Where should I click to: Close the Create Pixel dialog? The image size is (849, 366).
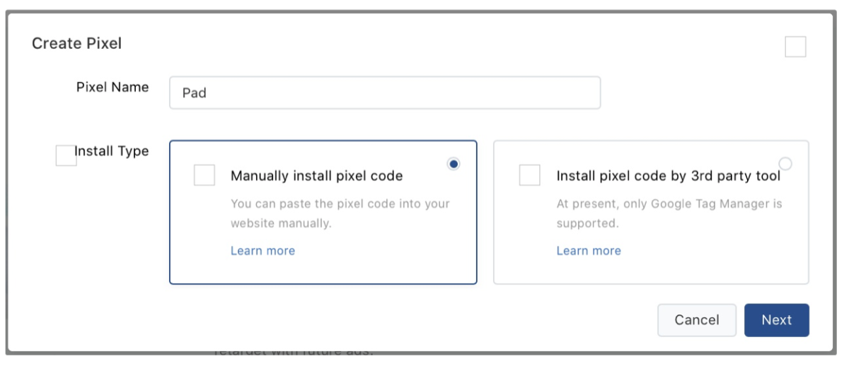click(x=795, y=47)
